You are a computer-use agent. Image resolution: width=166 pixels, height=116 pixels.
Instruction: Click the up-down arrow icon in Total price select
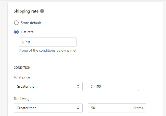click(x=78, y=86)
